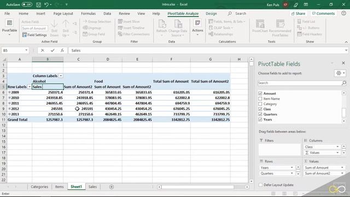Image resolution: width=350 pixels, height=197 pixels.
Task: Switch to the Categories sheet tab
Action: (x=39, y=187)
